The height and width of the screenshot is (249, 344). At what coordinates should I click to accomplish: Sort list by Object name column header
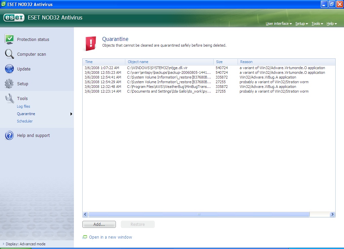[169, 62]
